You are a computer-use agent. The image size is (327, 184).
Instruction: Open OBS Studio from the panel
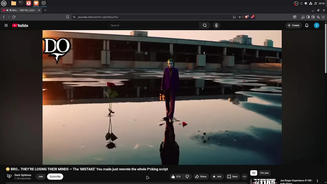(x=44, y=3)
